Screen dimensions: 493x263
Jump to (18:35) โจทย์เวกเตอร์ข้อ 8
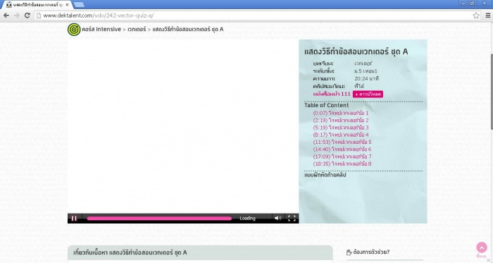[342, 164]
